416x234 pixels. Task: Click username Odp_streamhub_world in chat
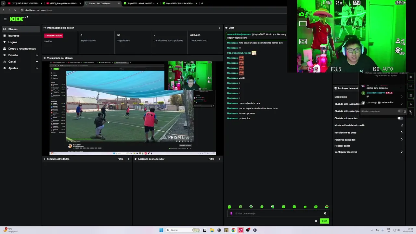coord(239,53)
